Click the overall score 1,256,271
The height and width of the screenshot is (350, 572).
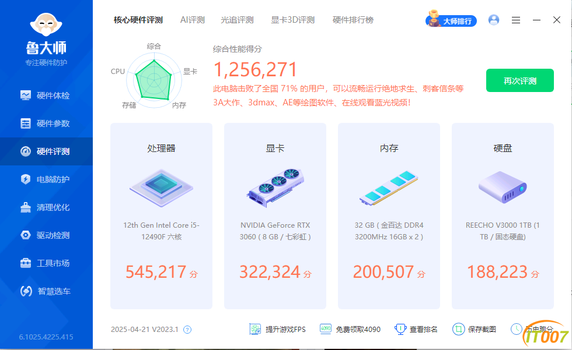256,69
